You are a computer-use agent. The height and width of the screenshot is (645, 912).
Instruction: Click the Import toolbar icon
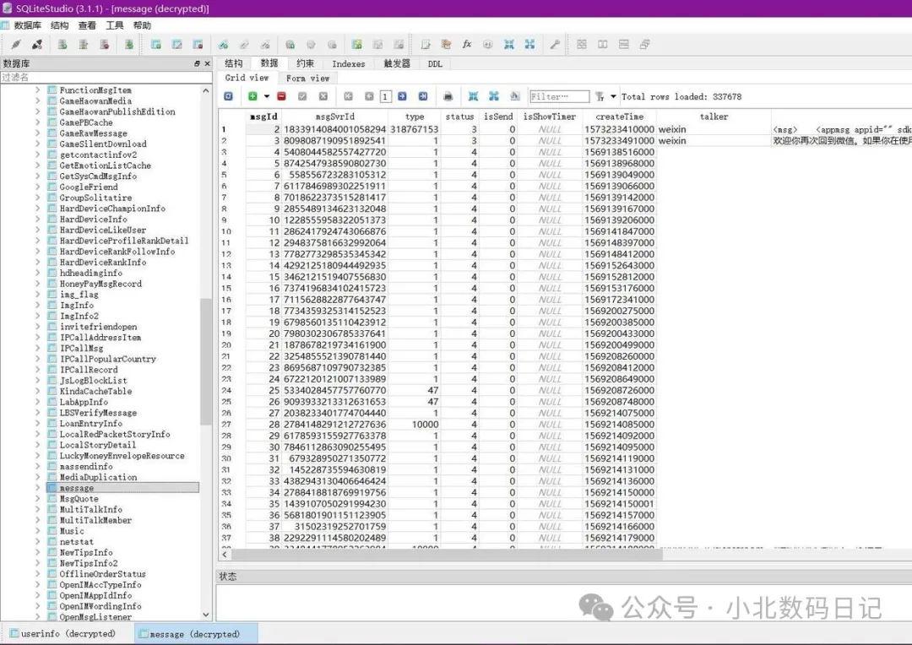click(509, 44)
